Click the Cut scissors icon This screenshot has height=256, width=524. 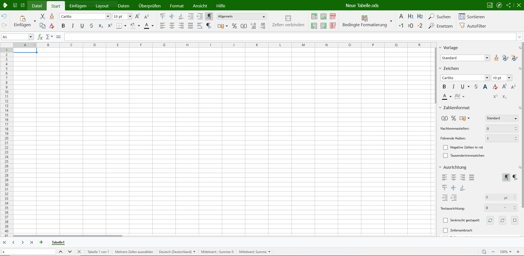tap(43, 16)
